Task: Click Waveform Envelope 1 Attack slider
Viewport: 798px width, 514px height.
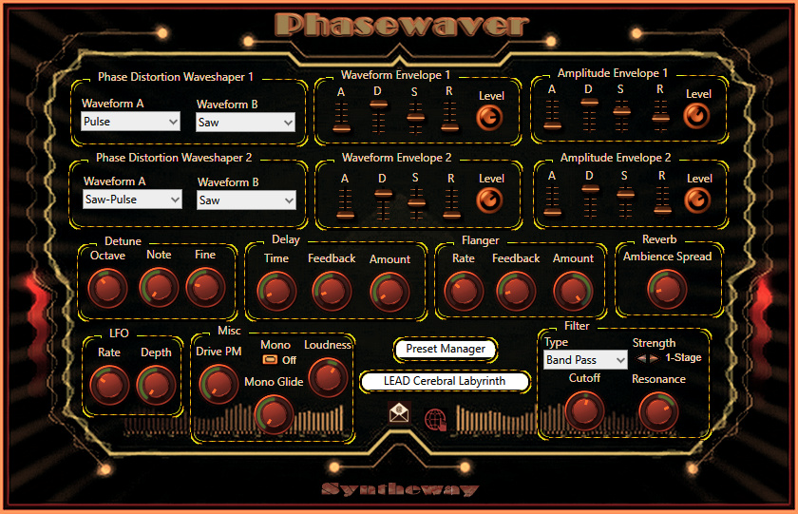Action: pos(341,118)
